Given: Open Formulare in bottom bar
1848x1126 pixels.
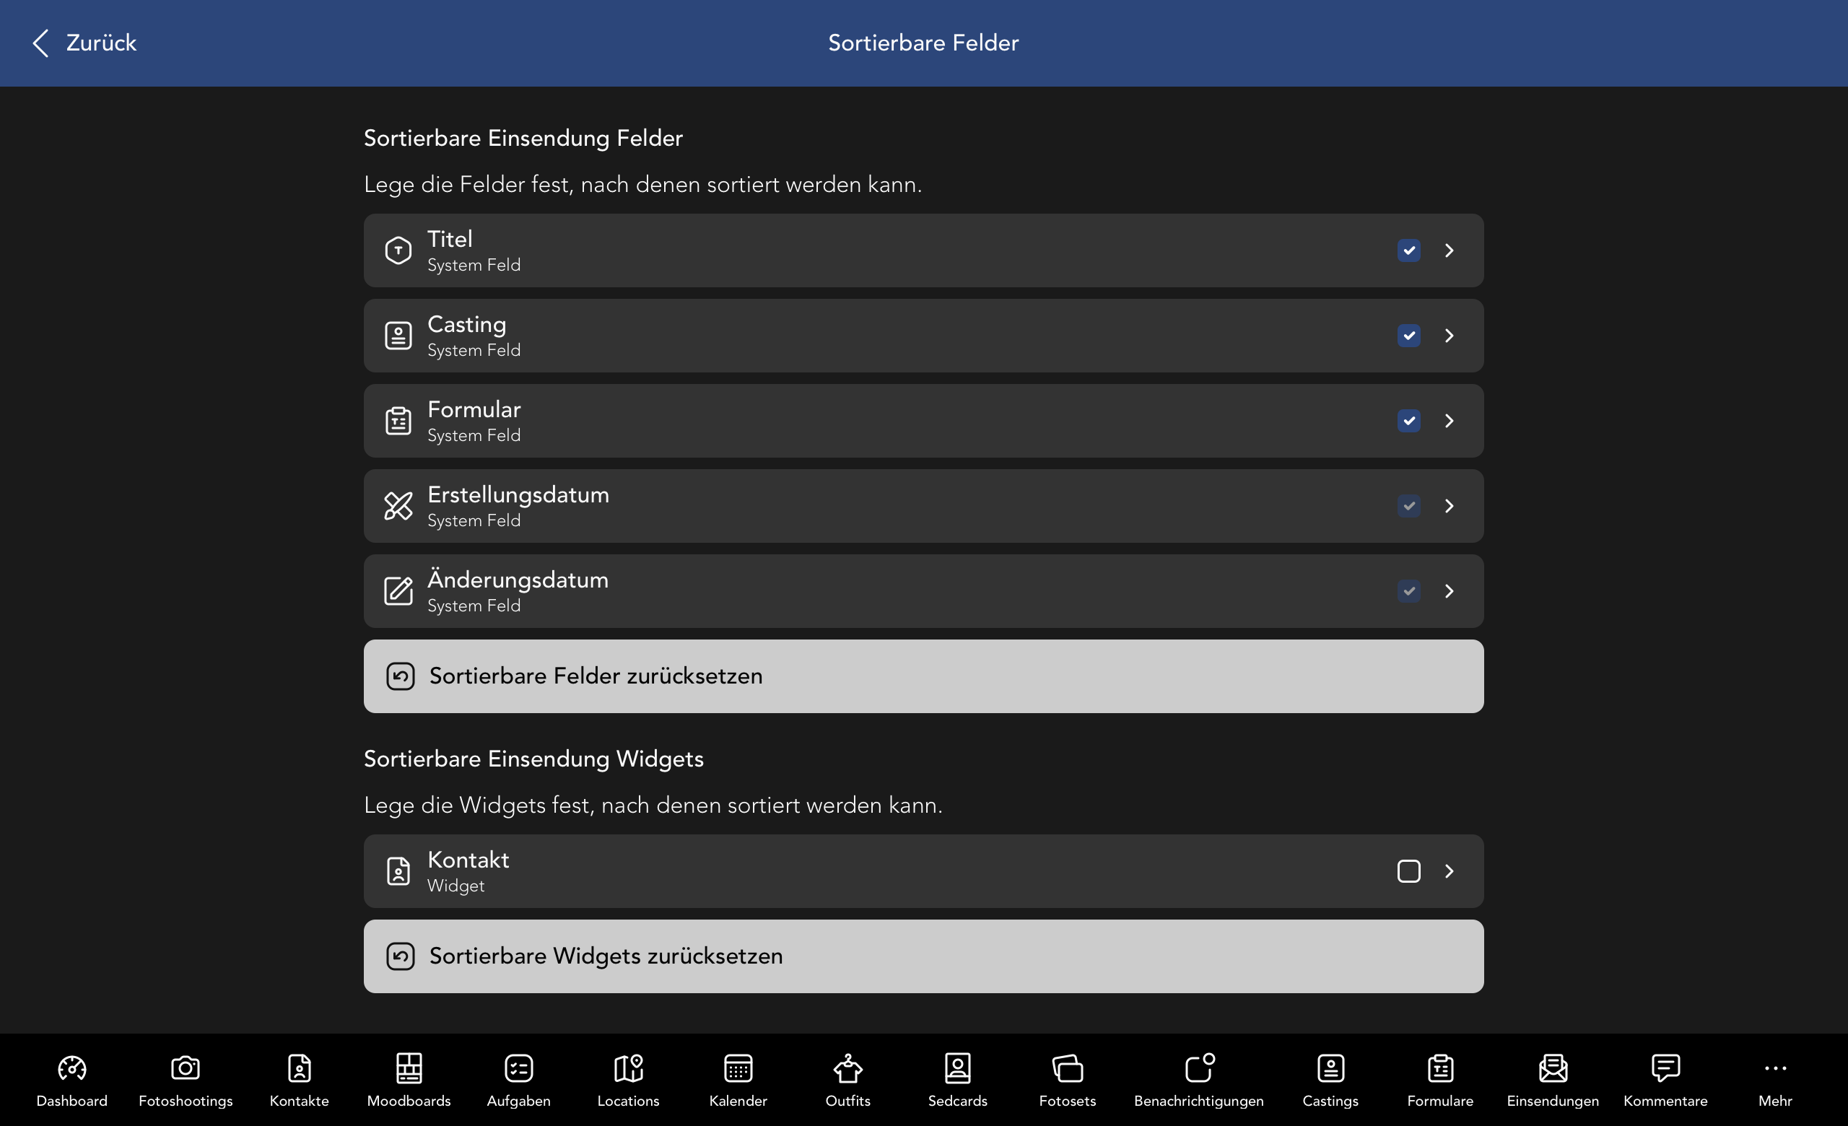Looking at the screenshot, I should click(1440, 1081).
